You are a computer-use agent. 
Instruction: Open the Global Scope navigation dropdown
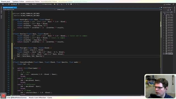pos(82,10)
